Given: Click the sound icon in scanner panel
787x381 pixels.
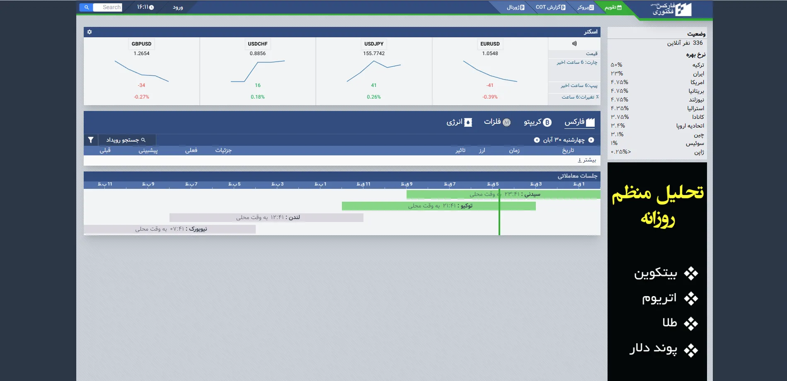Looking at the screenshot, I should point(574,43).
